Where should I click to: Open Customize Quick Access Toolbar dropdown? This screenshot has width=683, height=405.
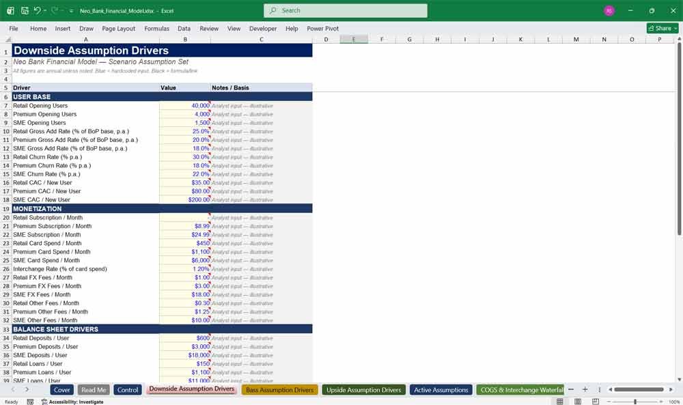tap(71, 11)
